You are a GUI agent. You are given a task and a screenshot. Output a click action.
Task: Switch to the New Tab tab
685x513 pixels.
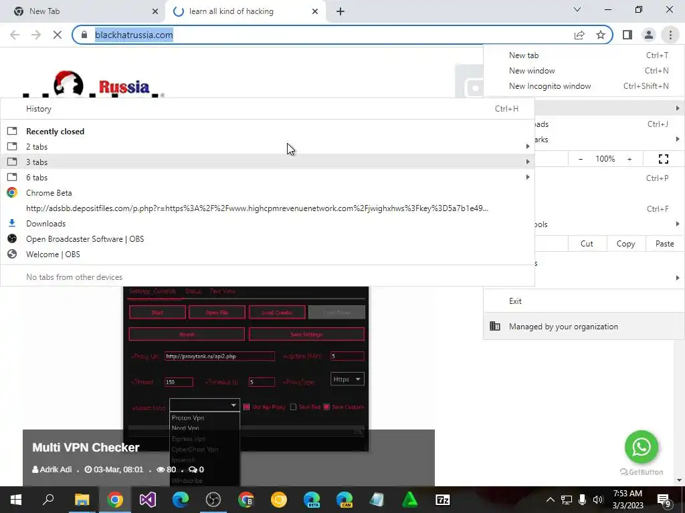83,11
